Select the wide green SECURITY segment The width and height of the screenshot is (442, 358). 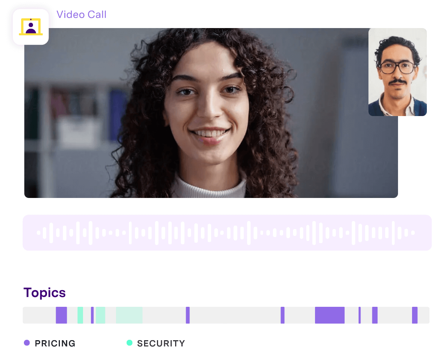tap(129, 315)
